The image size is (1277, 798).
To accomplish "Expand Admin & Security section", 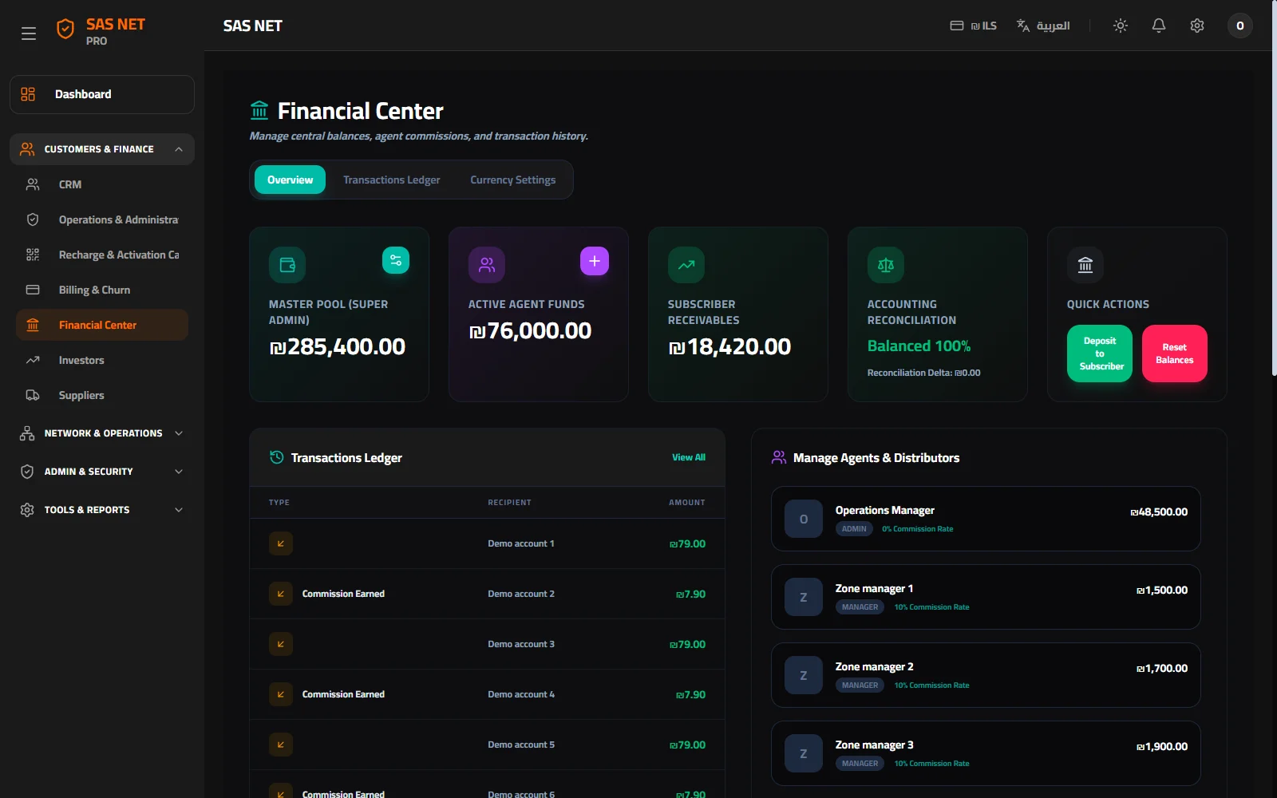I will (x=102, y=472).
